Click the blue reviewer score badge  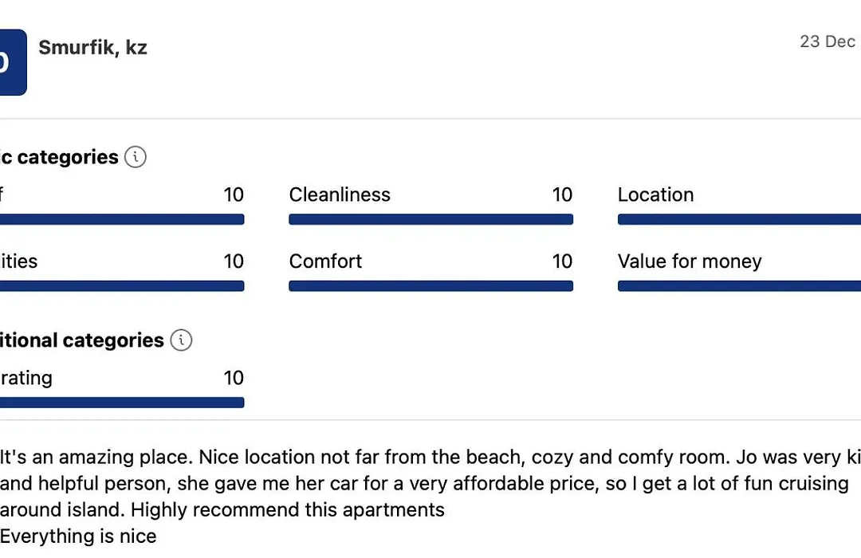tap(12, 63)
